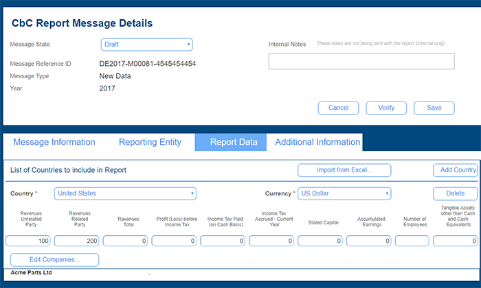Switch to the Message Information tab

(x=54, y=142)
